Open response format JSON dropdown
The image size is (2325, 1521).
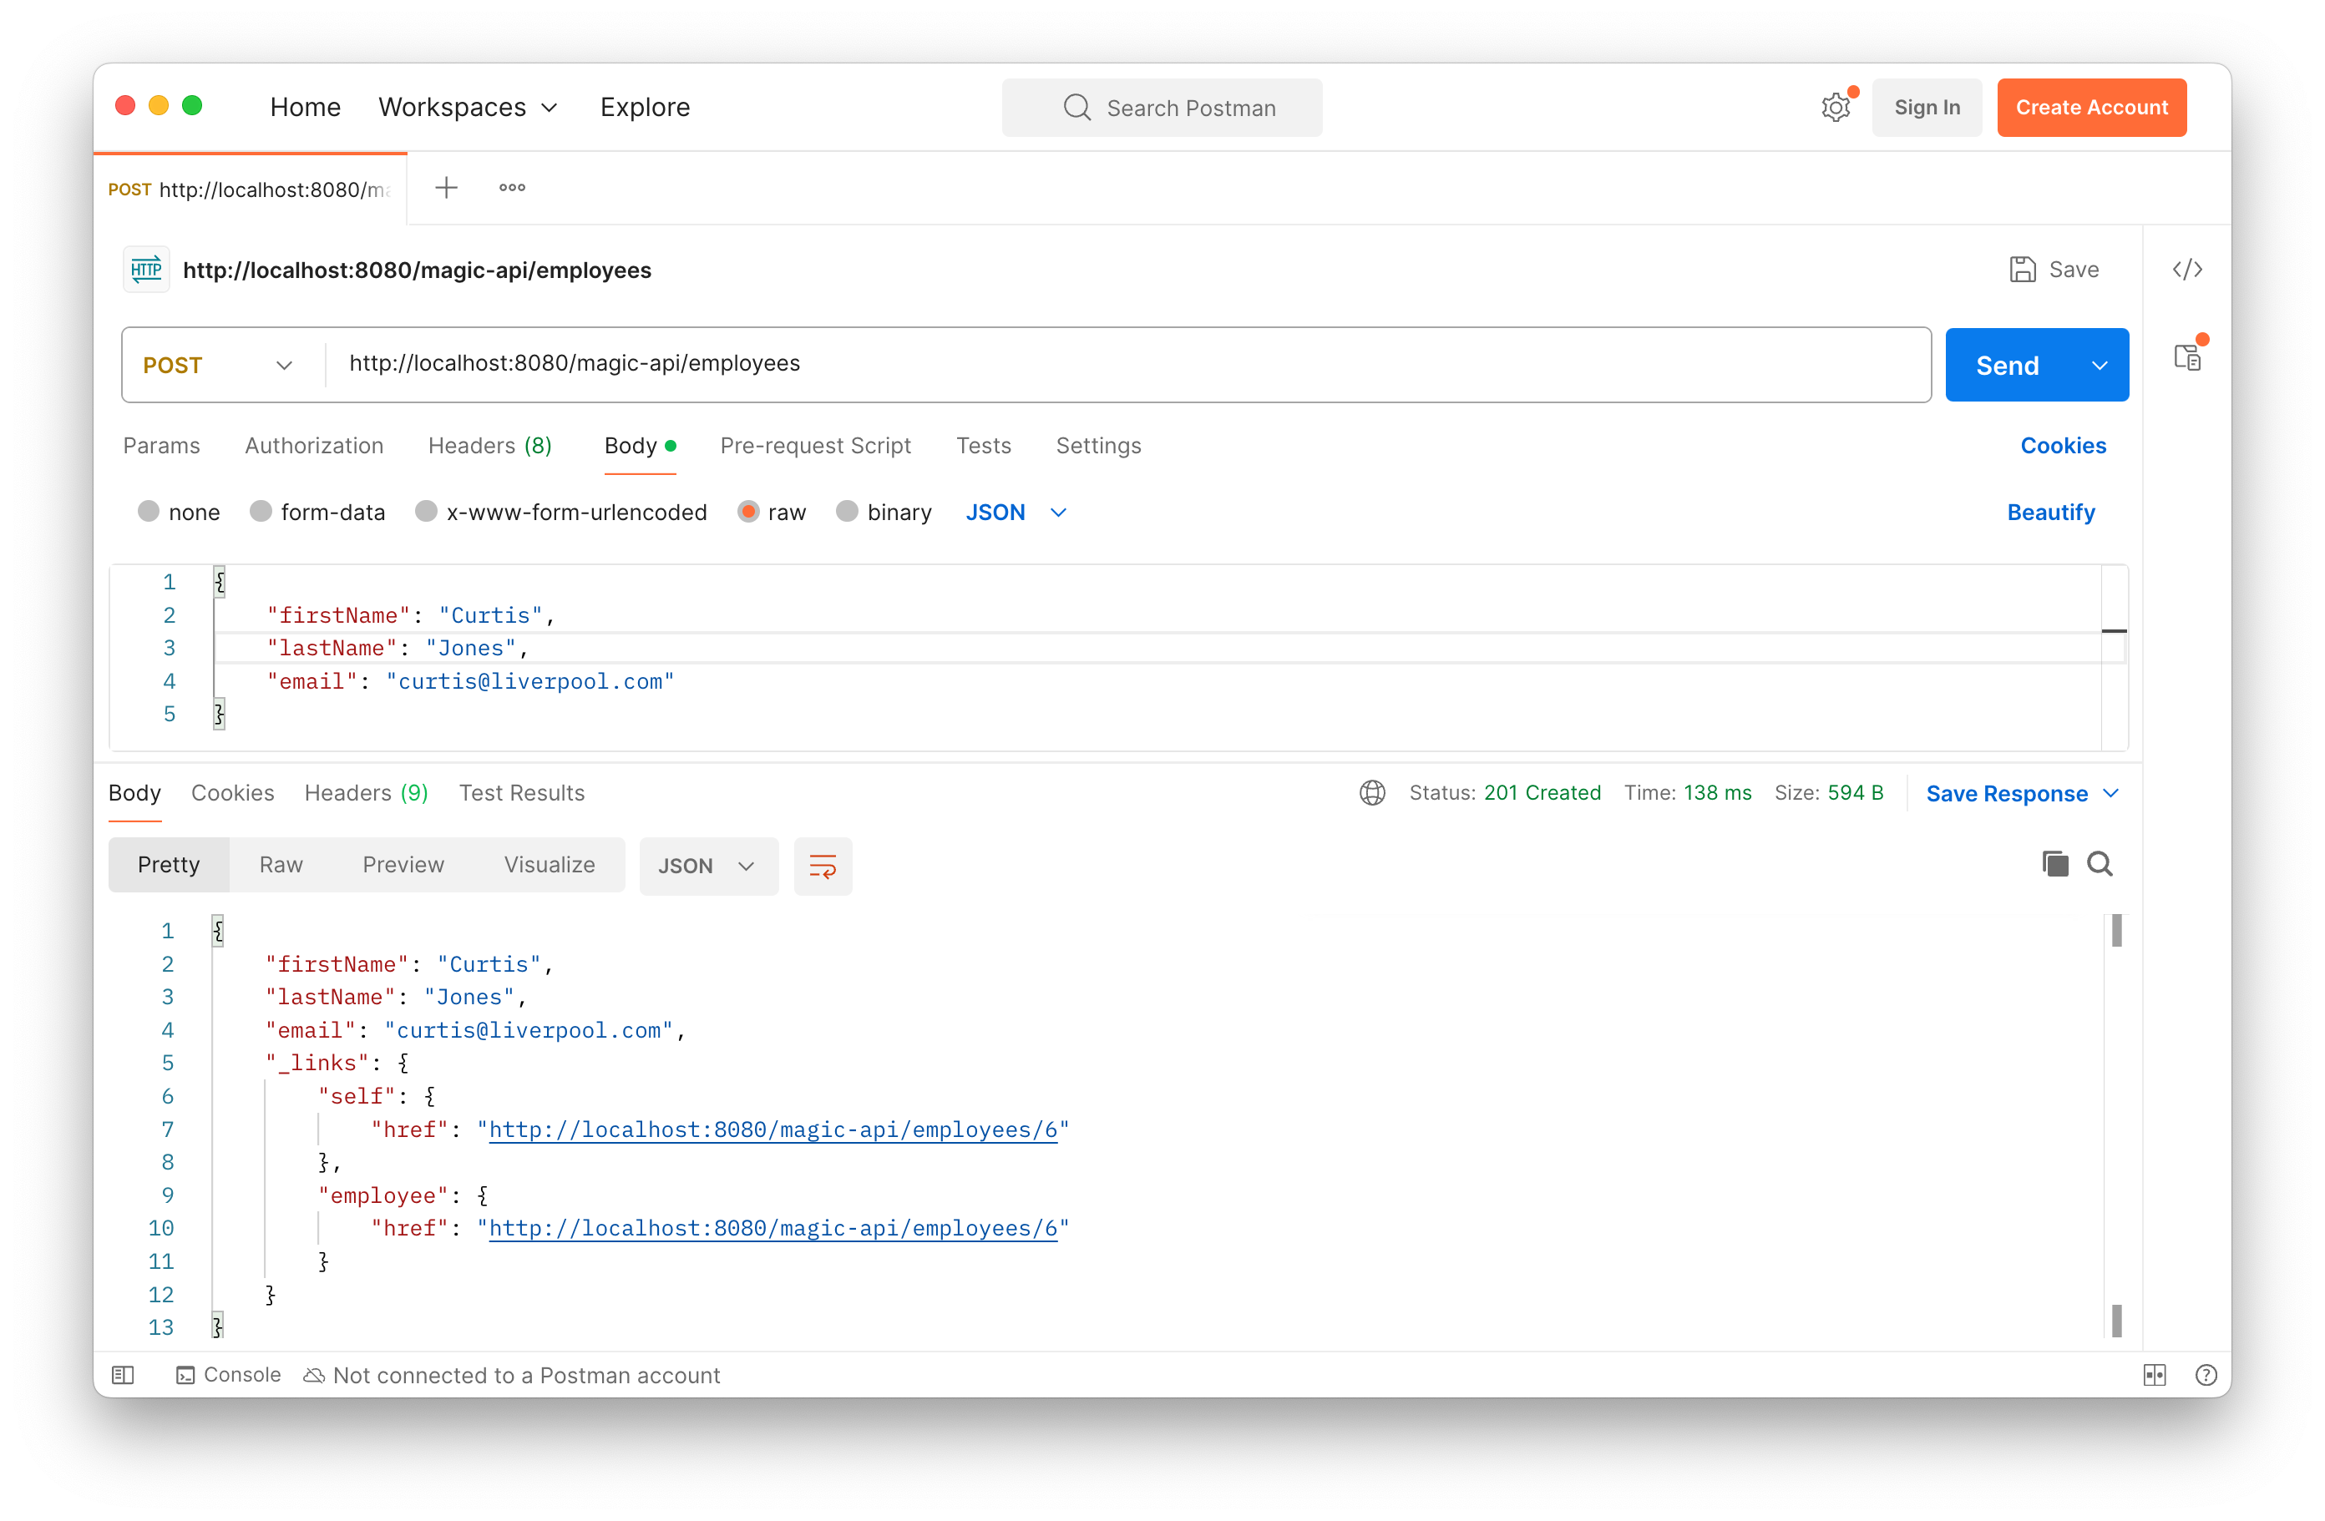707,866
